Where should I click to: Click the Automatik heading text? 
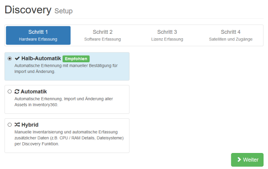tap(33, 92)
